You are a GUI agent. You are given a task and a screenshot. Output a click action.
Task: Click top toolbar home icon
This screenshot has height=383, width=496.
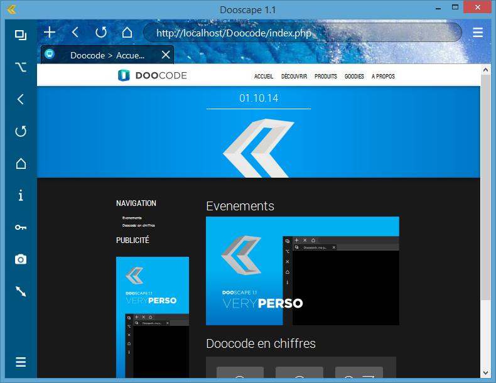pos(127,33)
